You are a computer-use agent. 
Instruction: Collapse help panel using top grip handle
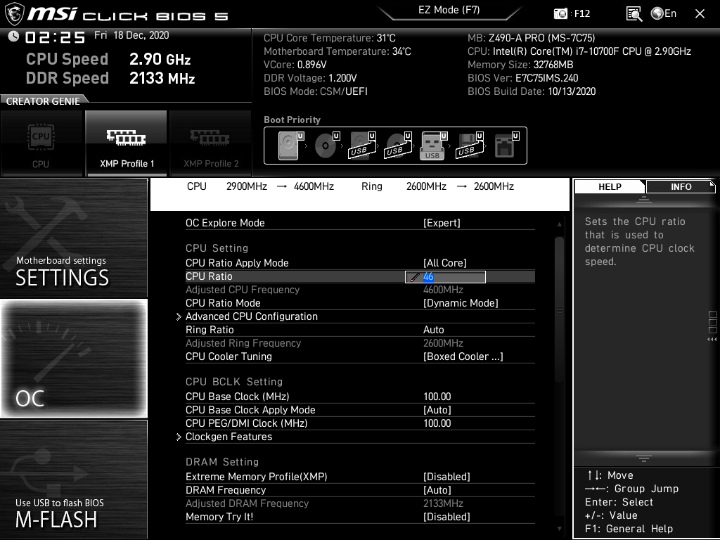click(644, 199)
